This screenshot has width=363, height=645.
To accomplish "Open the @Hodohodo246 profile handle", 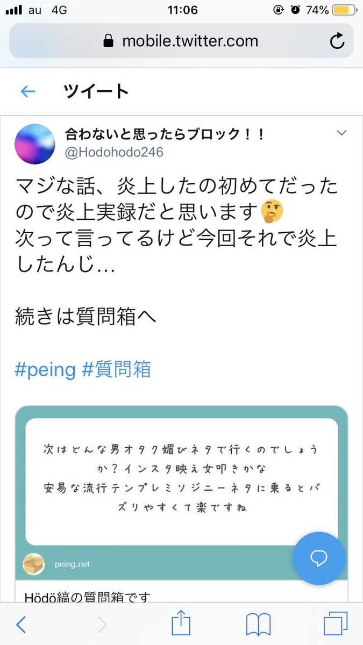I will click(114, 153).
